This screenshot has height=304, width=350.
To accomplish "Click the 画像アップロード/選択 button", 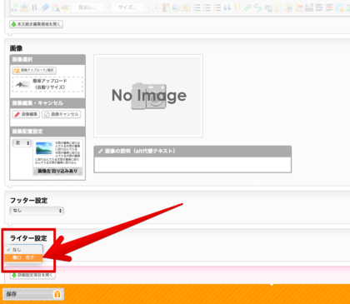I will click(x=34, y=71).
